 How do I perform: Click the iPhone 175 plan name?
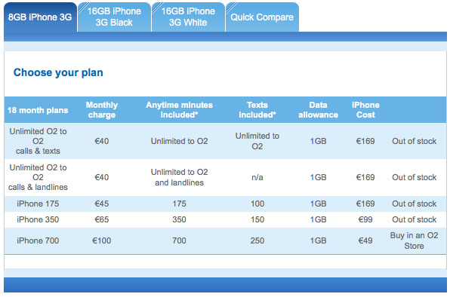pos(38,204)
